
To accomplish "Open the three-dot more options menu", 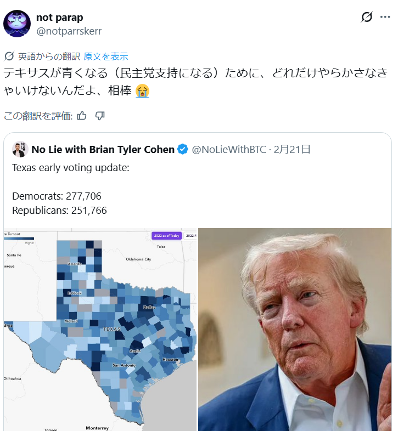I will click(385, 17).
